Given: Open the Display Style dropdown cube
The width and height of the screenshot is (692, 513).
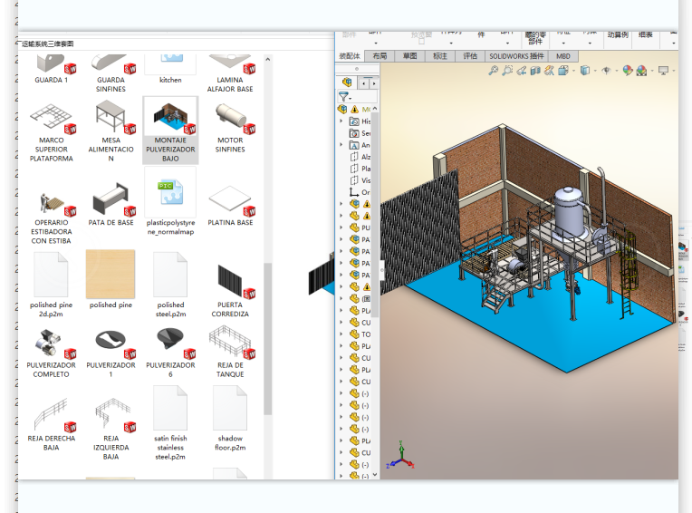Looking at the screenshot, I should tap(585, 71).
